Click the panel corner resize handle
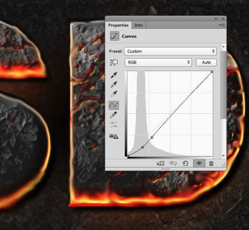249x230 pixels. pyautogui.click(x=224, y=165)
